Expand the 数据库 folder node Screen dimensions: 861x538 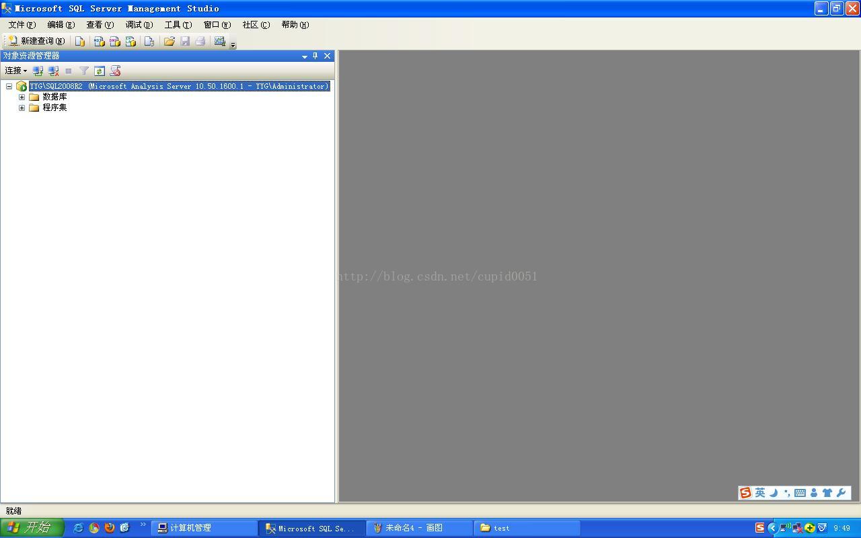(x=22, y=97)
